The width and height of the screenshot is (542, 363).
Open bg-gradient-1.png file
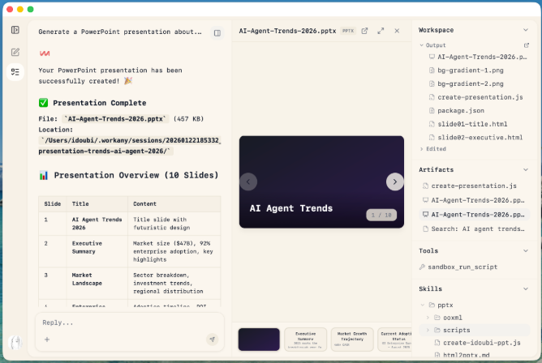[466, 70]
